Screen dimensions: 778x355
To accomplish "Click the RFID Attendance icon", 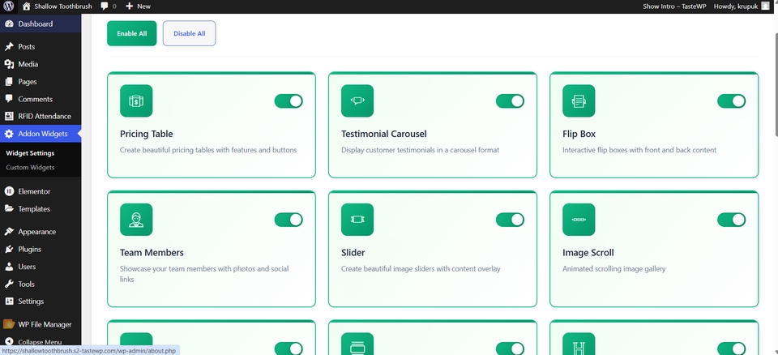I will pyautogui.click(x=9, y=116).
